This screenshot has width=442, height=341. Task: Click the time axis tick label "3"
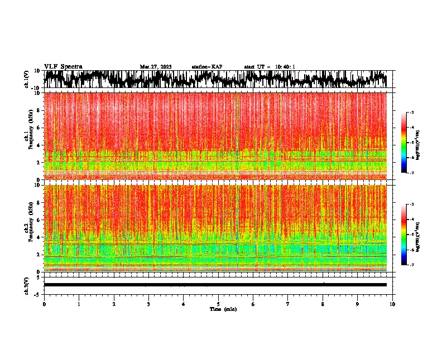[148, 304]
